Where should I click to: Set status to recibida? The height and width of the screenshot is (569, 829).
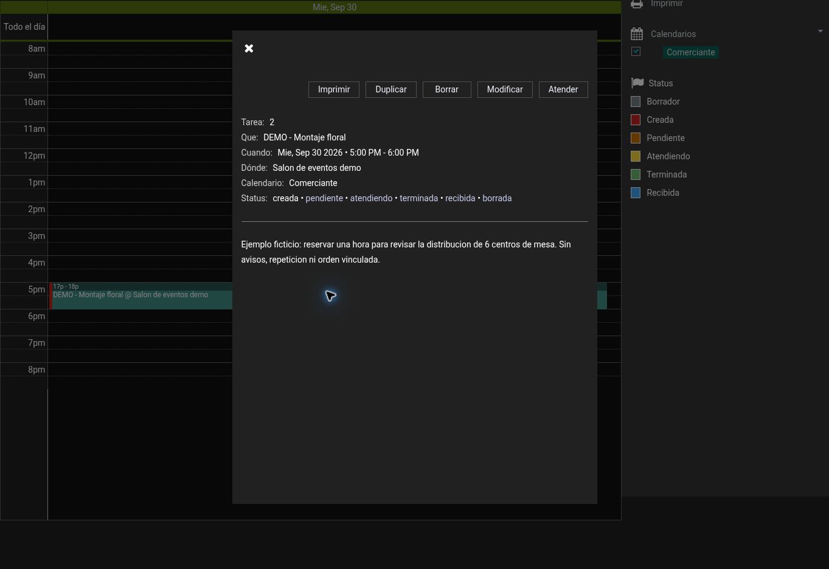460,198
